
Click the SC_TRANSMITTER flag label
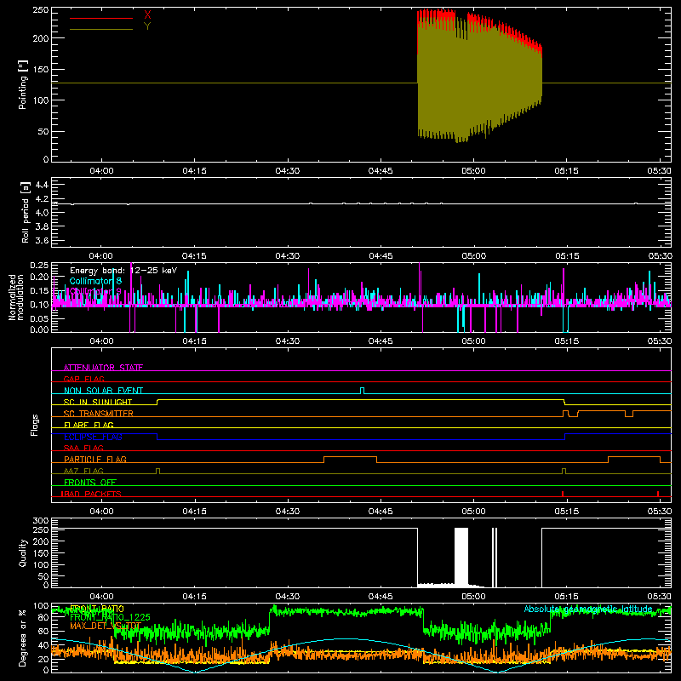pos(99,414)
